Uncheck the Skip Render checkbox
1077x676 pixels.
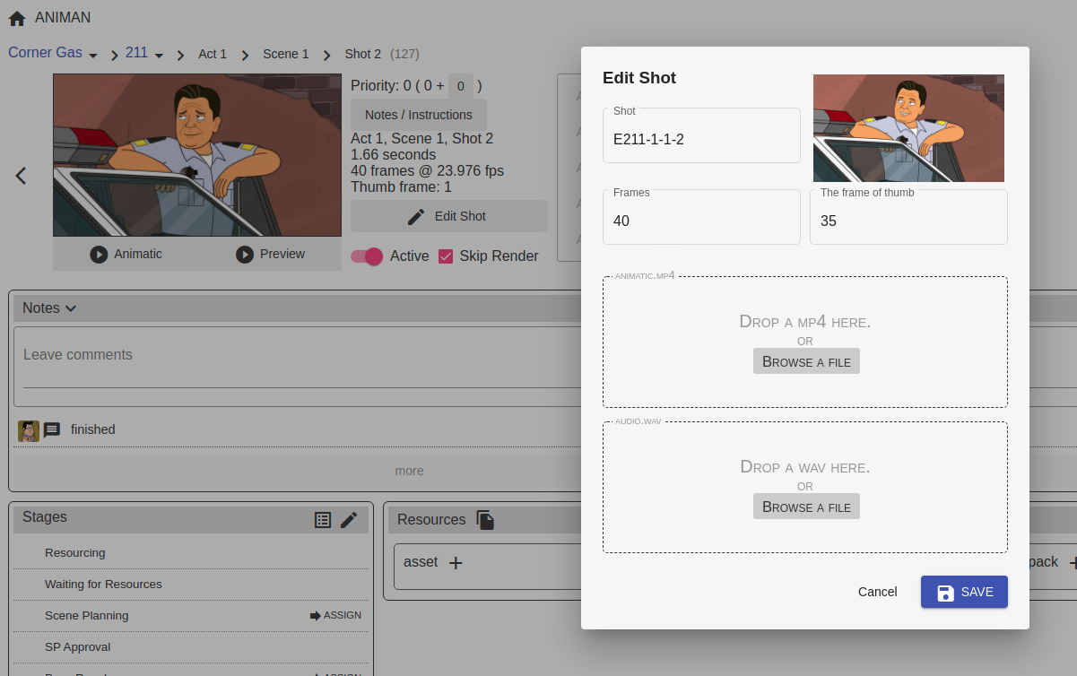tap(446, 256)
